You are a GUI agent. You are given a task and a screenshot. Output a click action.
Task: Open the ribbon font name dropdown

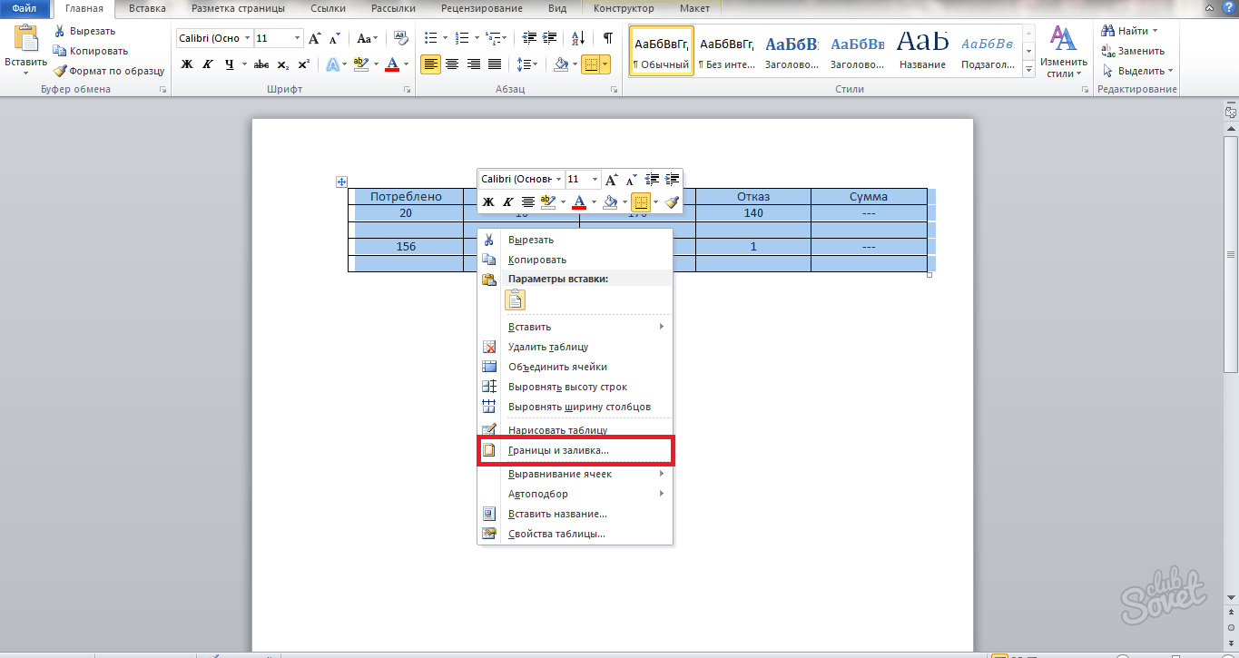(x=246, y=38)
